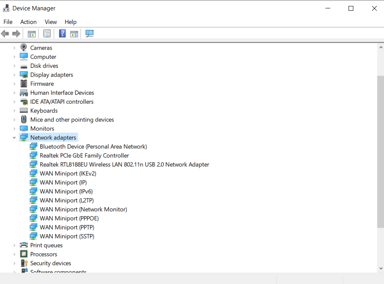Click the Computer monitor icon

click(24, 56)
